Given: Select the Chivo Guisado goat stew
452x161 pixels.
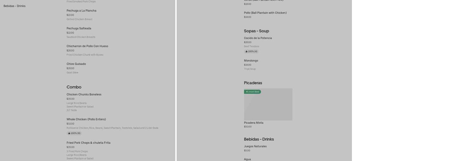Looking at the screenshot, I should click(x=76, y=64).
